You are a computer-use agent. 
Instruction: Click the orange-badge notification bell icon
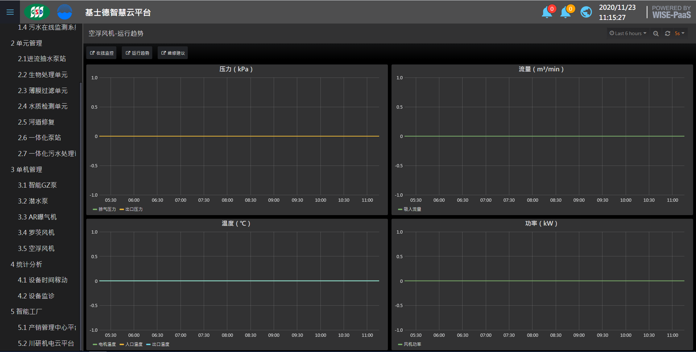coord(565,12)
